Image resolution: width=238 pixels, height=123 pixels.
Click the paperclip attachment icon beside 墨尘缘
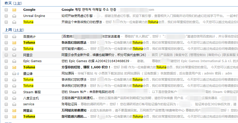(18, 73)
